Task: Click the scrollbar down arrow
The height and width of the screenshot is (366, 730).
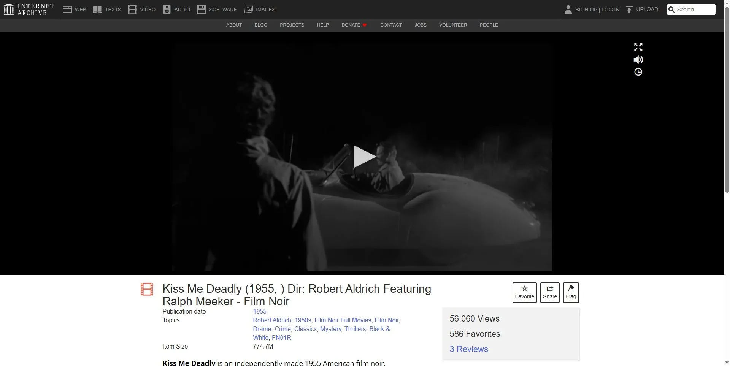Action: point(727,363)
